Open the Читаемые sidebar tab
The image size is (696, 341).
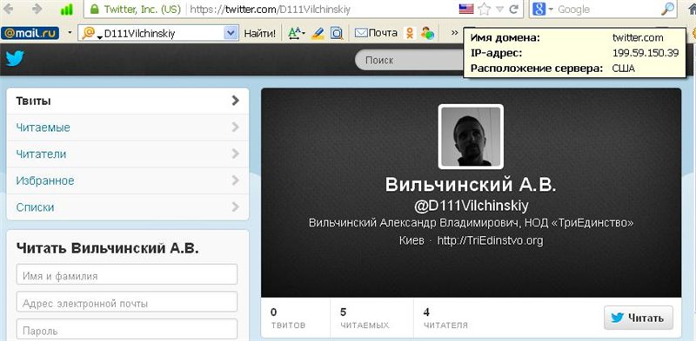(128, 128)
